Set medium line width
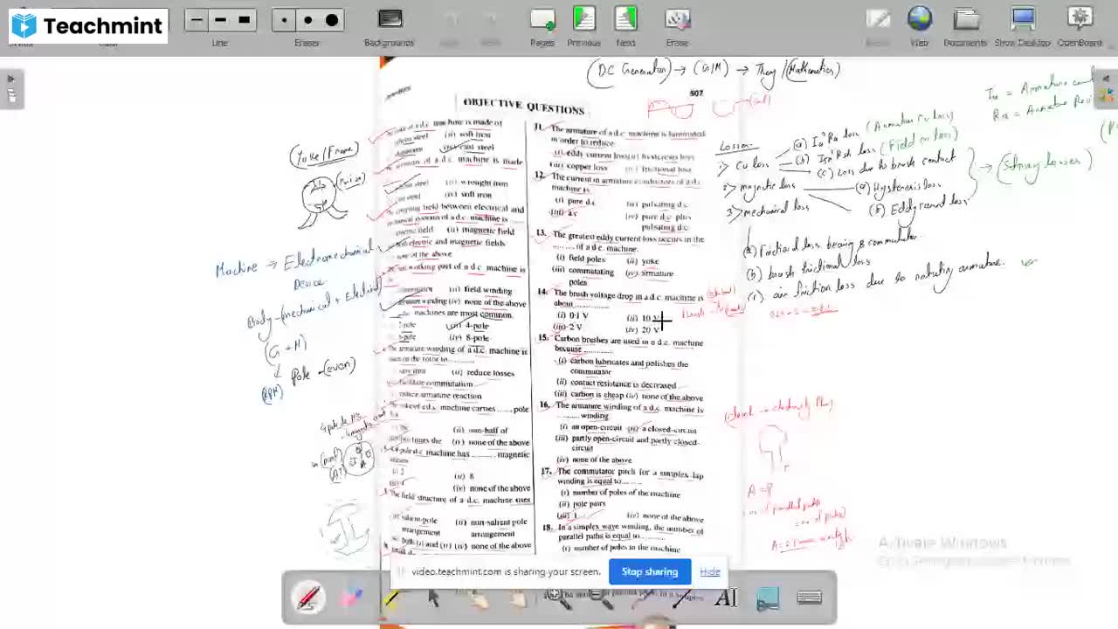Screen dimensions: 1118x629 click(x=220, y=20)
